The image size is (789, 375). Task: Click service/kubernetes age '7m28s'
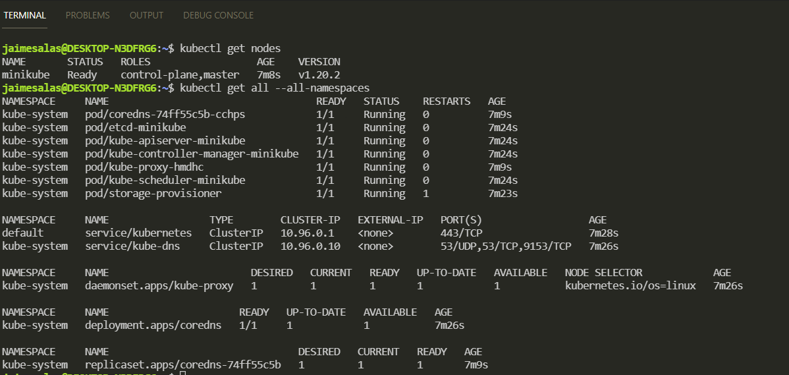603,233
